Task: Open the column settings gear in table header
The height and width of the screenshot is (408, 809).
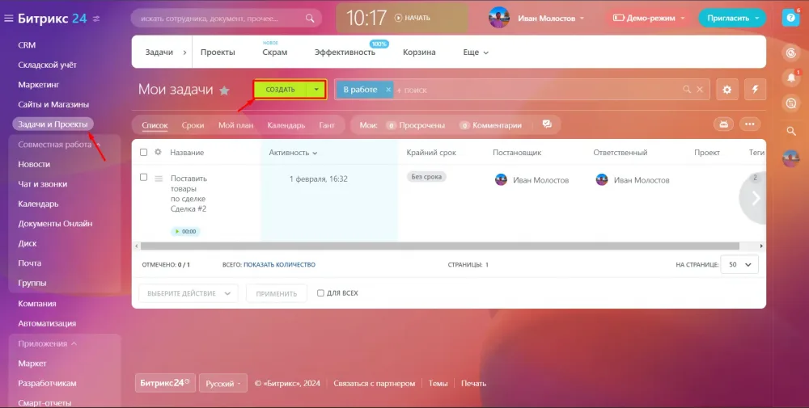Action: click(158, 152)
